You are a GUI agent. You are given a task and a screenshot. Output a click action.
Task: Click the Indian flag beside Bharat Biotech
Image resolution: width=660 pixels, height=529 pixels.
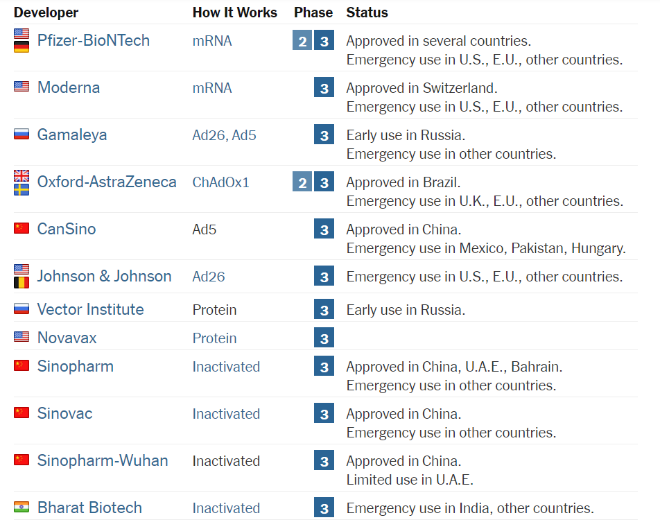(21, 508)
